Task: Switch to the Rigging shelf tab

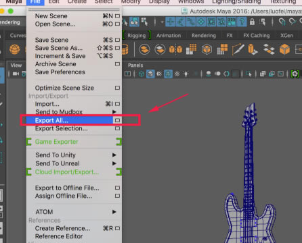Action: click(x=137, y=36)
